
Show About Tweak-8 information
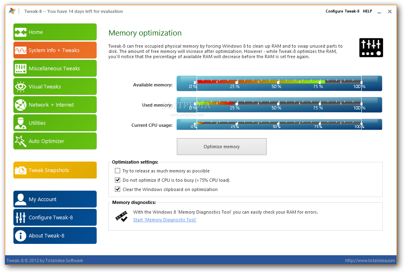(x=55, y=235)
